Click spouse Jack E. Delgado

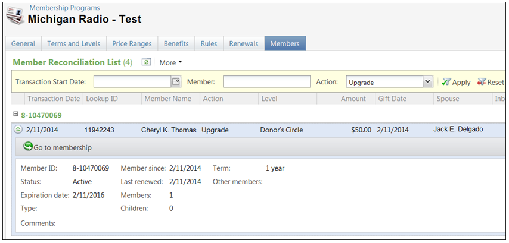tap(458, 130)
